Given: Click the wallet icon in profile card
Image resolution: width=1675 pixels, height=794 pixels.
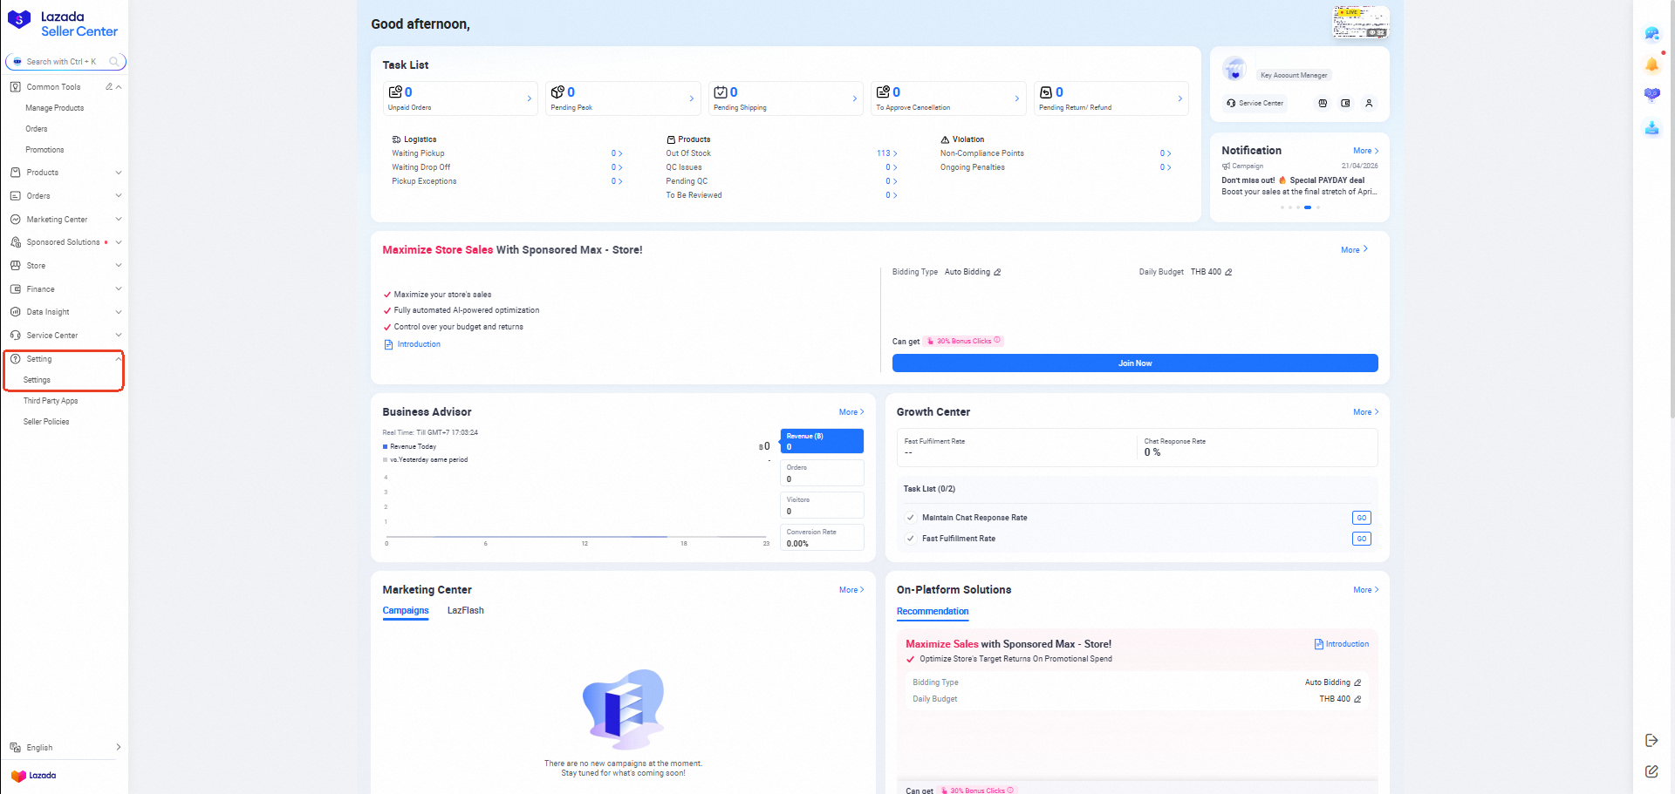Looking at the screenshot, I should (1345, 103).
